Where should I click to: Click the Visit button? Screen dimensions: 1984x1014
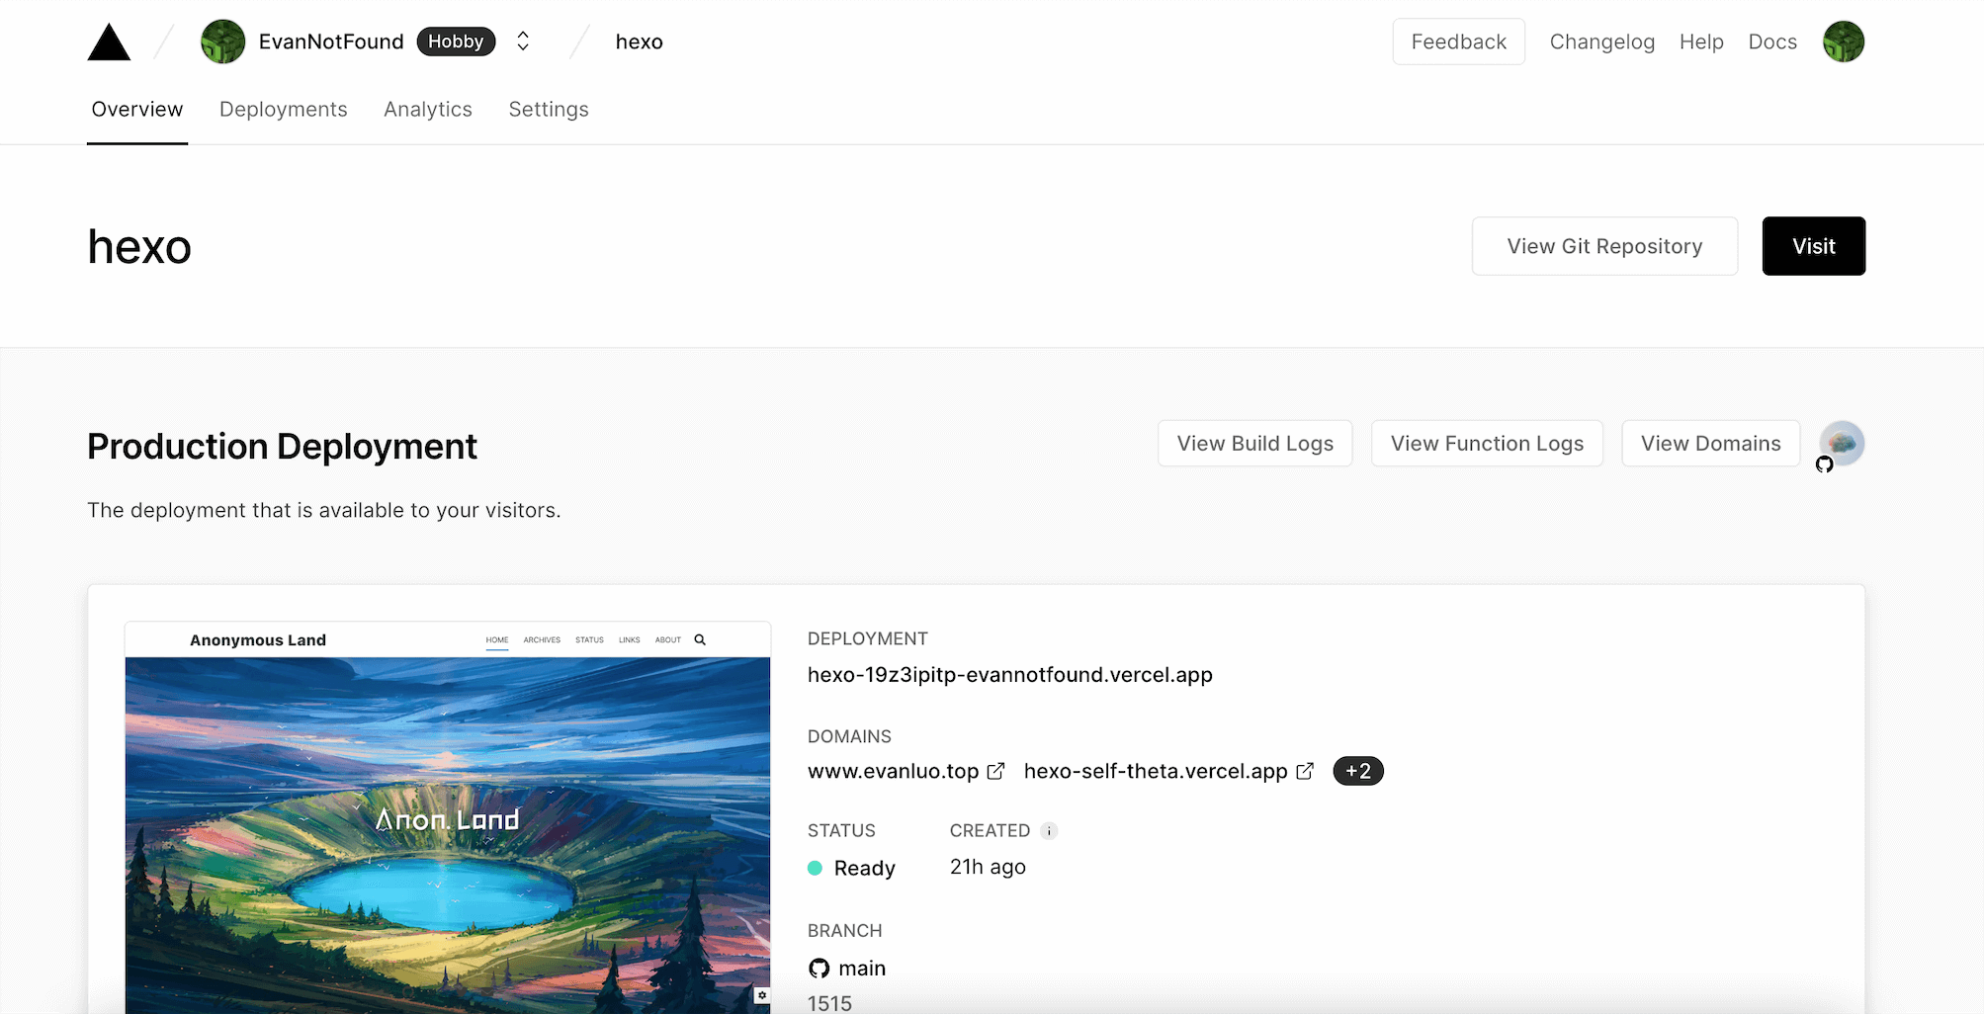[1813, 245]
